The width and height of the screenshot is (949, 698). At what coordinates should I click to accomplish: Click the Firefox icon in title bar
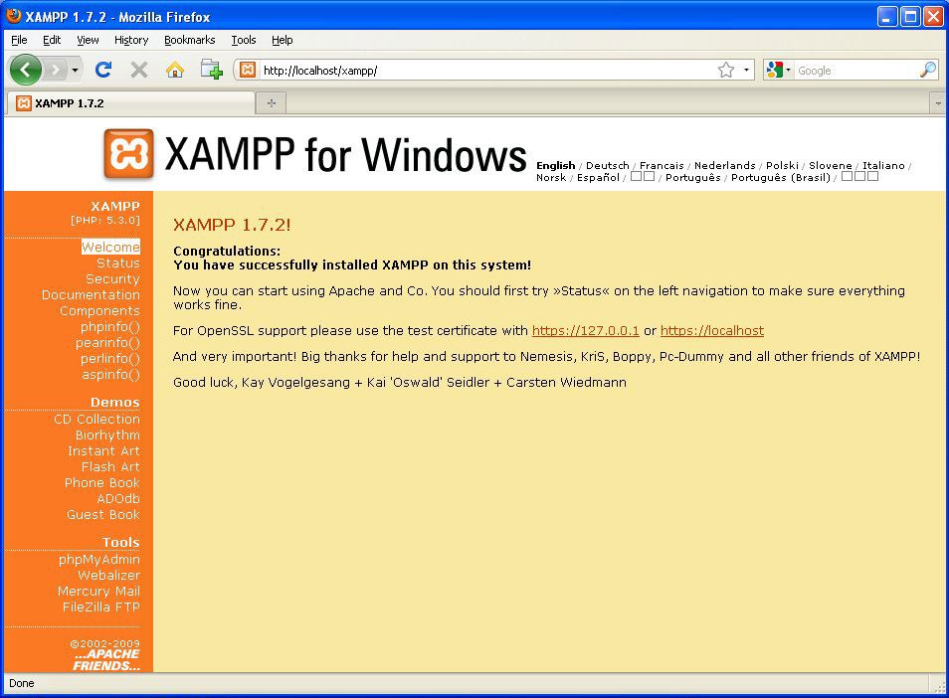(14, 16)
